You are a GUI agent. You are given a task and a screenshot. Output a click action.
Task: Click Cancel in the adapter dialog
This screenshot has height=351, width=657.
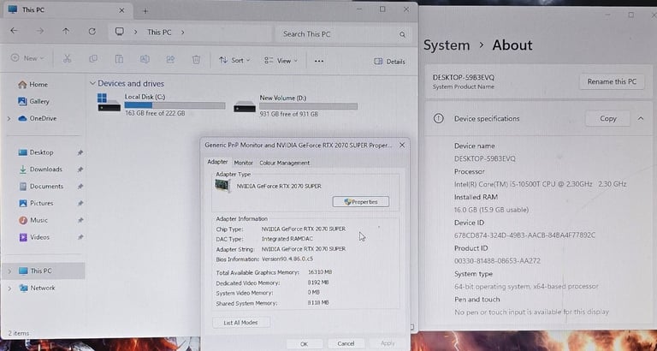(346, 343)
